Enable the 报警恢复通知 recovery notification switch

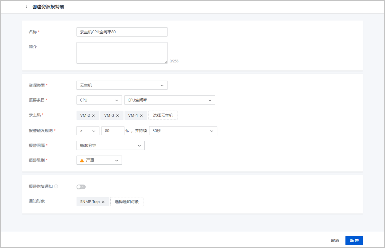pos(81,186)
